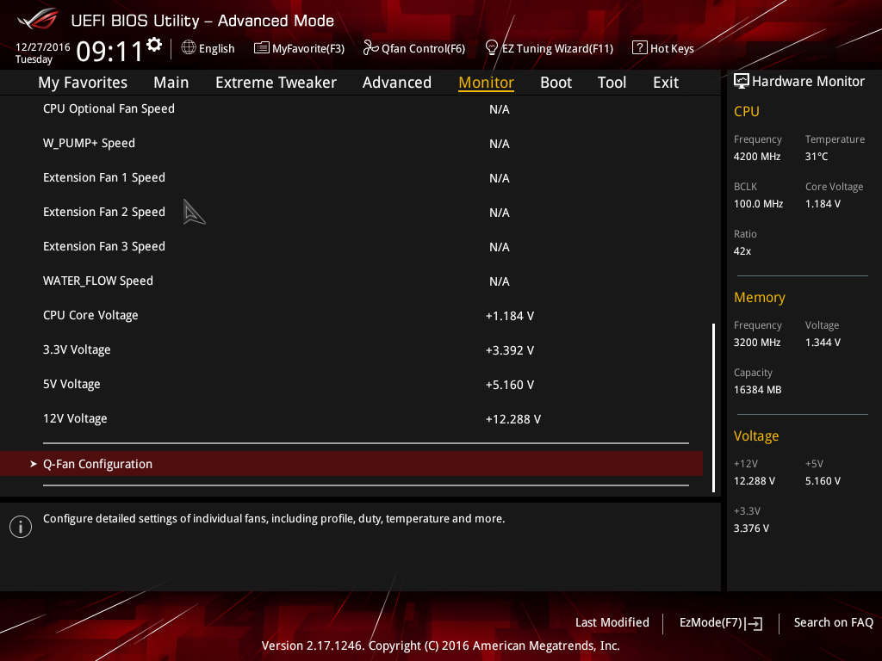Click the Hot Keys question mark icon
The width and height of the screenshot is (882, 661).
[640, 48]
